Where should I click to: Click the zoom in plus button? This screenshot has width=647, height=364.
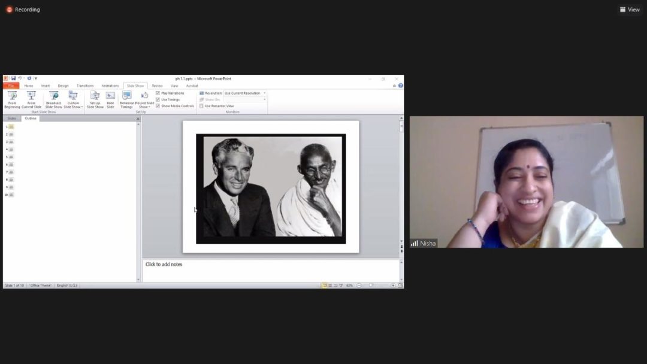pyautogui.click(x=393, y=285)
